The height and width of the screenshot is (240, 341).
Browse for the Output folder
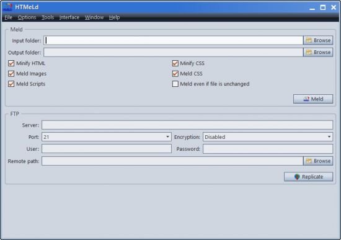click(x=318, y=52)
